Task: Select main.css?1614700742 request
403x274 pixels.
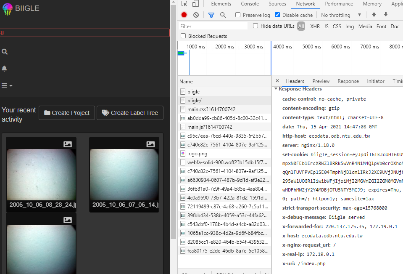Action: (x=224, y=109)
